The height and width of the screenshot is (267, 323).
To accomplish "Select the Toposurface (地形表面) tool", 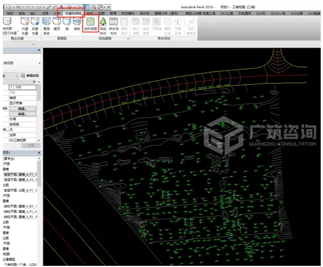I will (x=91, y=24).
